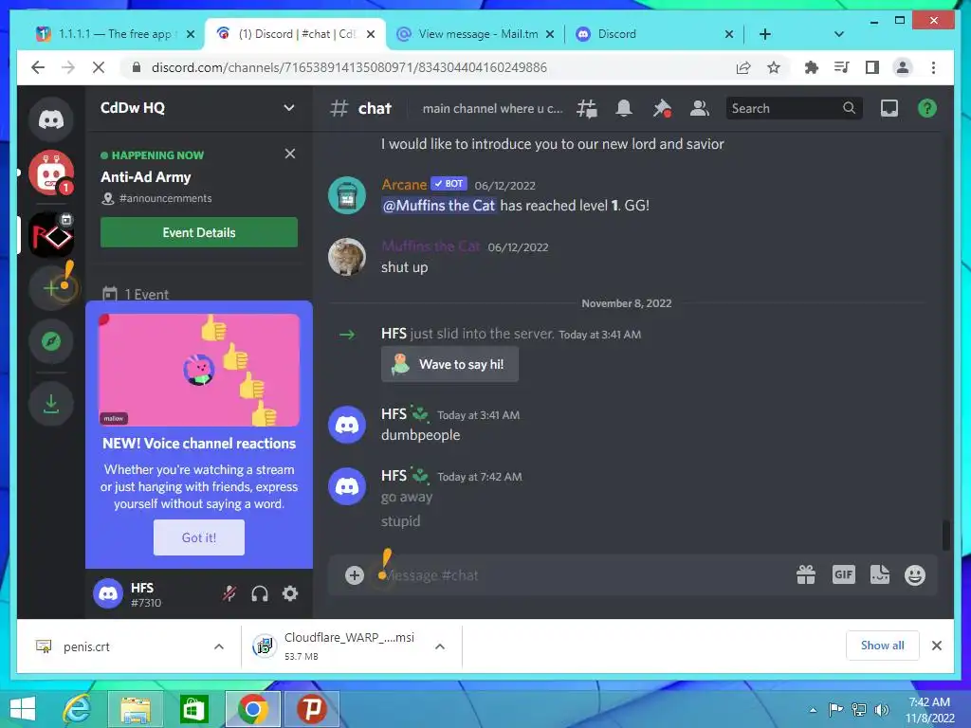Image resolution: width=971 pixels, height=728 pixels.
Task: Click the Discord search field
Action: 794,108
